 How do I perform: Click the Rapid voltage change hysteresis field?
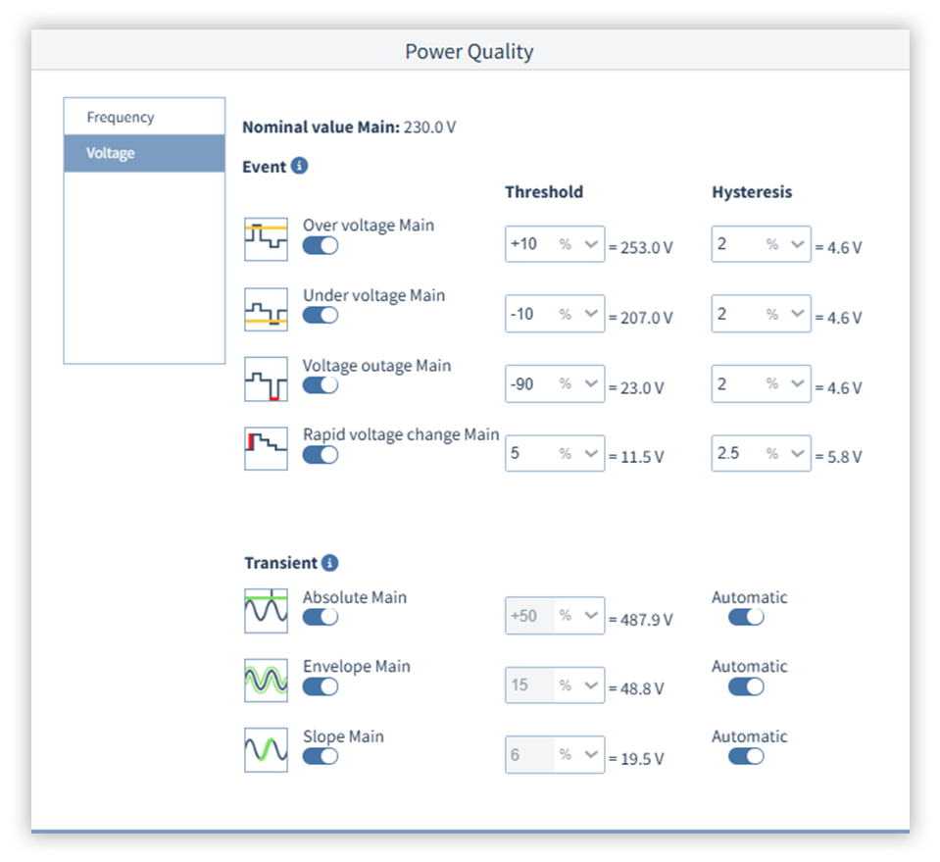[737, 454]
